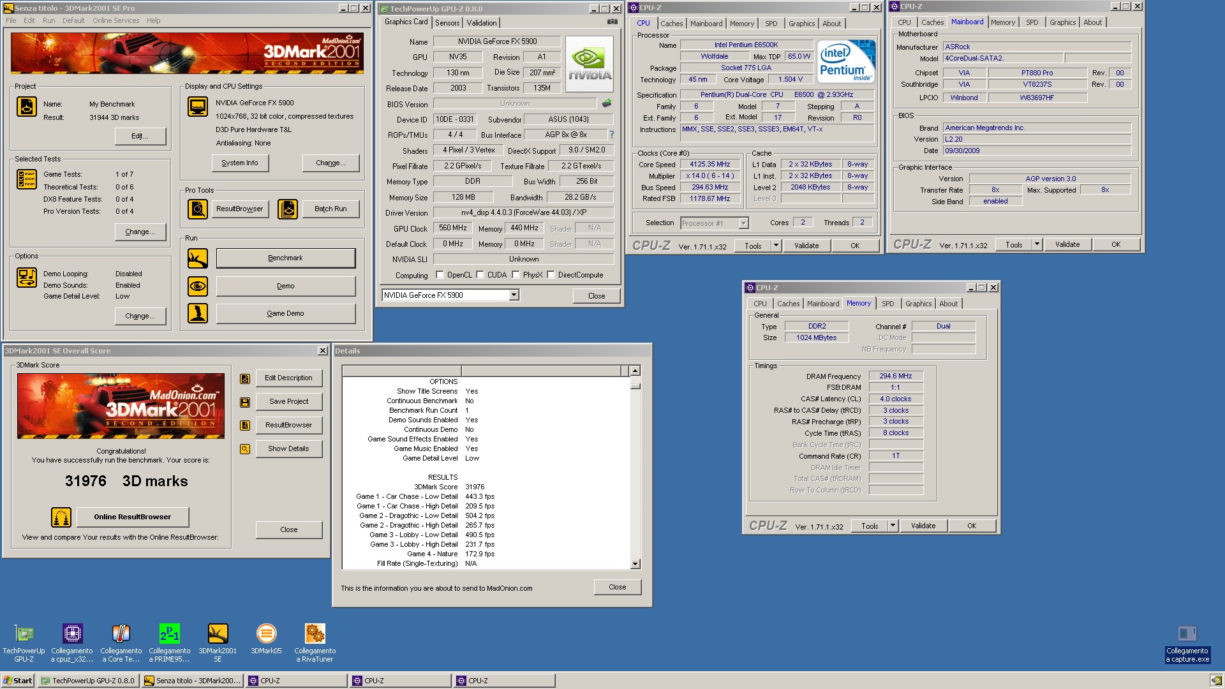The height and width of the screenshot is (689, 1225).
Task: Click scroll-down arrow in Details list
Action: [635, 564]
